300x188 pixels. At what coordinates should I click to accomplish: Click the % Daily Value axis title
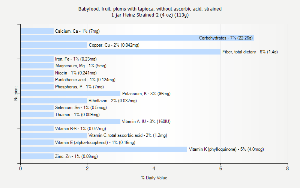click(154, 178)
